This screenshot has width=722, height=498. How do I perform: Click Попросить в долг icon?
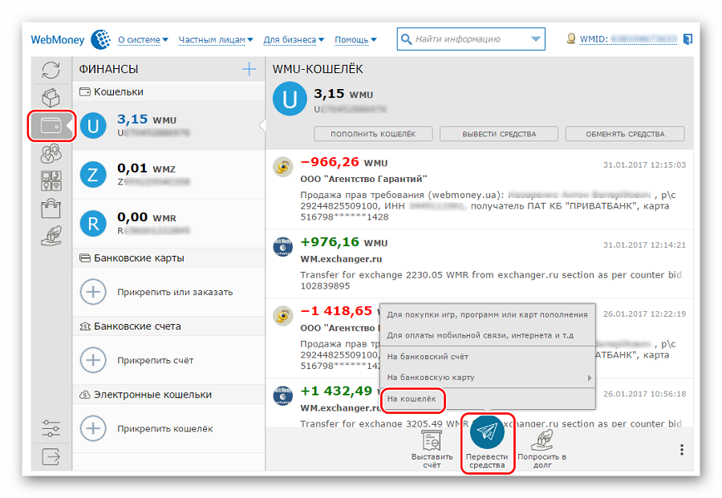coord(542,440)
